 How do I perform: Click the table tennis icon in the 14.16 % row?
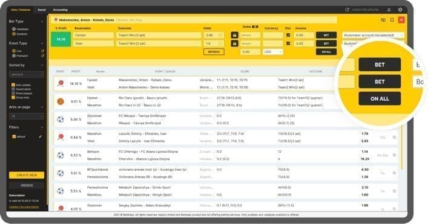pyautogui.click(x=61, y=83)
